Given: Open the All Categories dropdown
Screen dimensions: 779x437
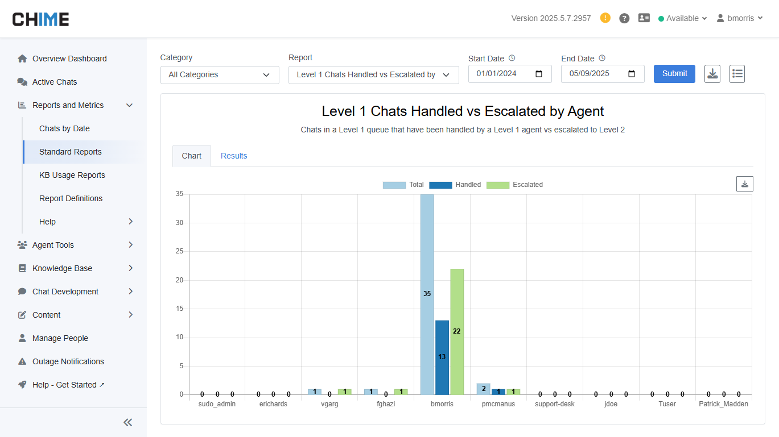Looking at the screenshot, I should point(220,75).
